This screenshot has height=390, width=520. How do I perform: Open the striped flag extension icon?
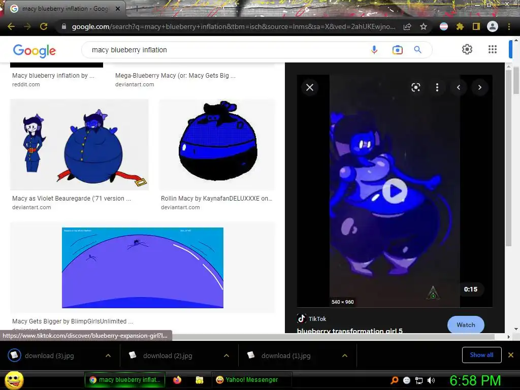coord(444,26)
